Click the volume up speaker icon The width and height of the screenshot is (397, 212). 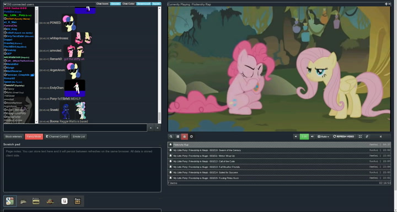(312, 136)
